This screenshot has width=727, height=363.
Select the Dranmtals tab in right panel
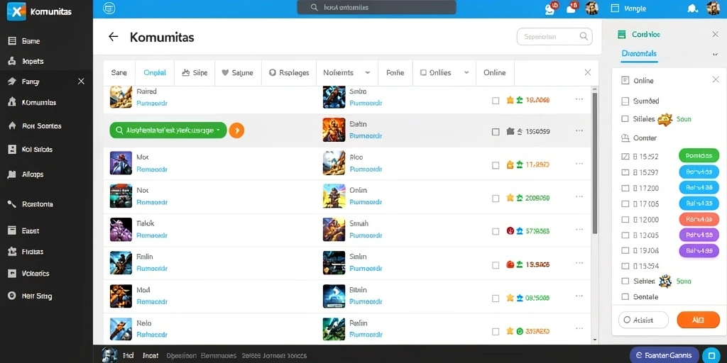(x=639, y=54)
